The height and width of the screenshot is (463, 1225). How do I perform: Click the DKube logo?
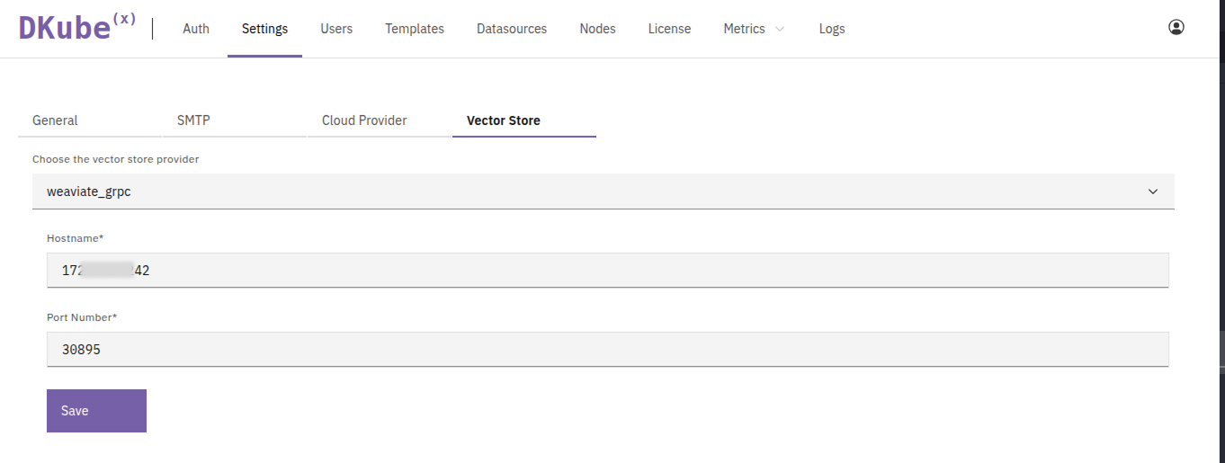point(77,28)
